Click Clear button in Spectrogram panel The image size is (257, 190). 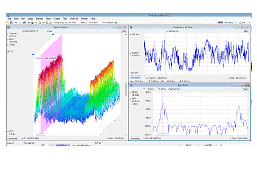124,31
